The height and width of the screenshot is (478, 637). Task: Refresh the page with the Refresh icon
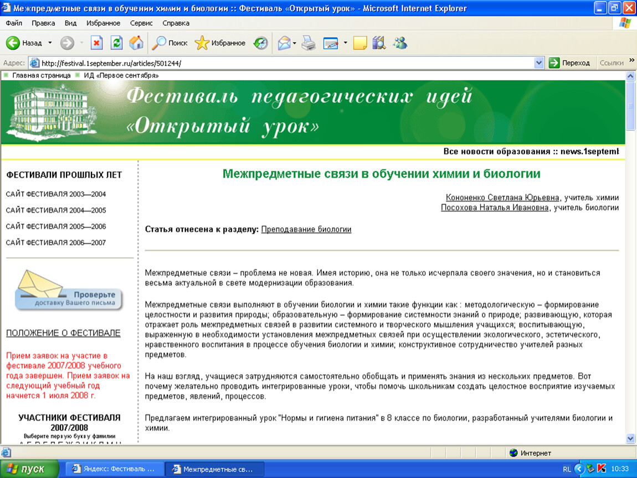coord(116,43)
